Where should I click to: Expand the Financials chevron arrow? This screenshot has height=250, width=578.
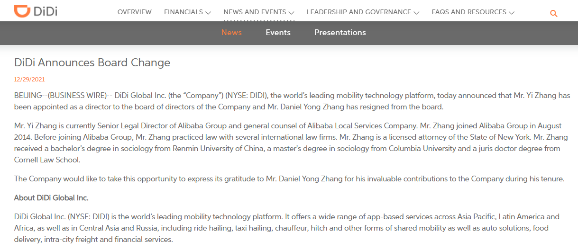click(208, 13)
